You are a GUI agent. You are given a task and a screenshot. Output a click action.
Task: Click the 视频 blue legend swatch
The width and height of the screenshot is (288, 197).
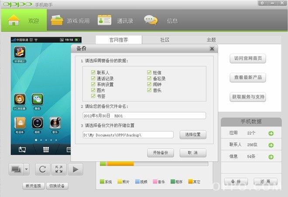(137, 182)
